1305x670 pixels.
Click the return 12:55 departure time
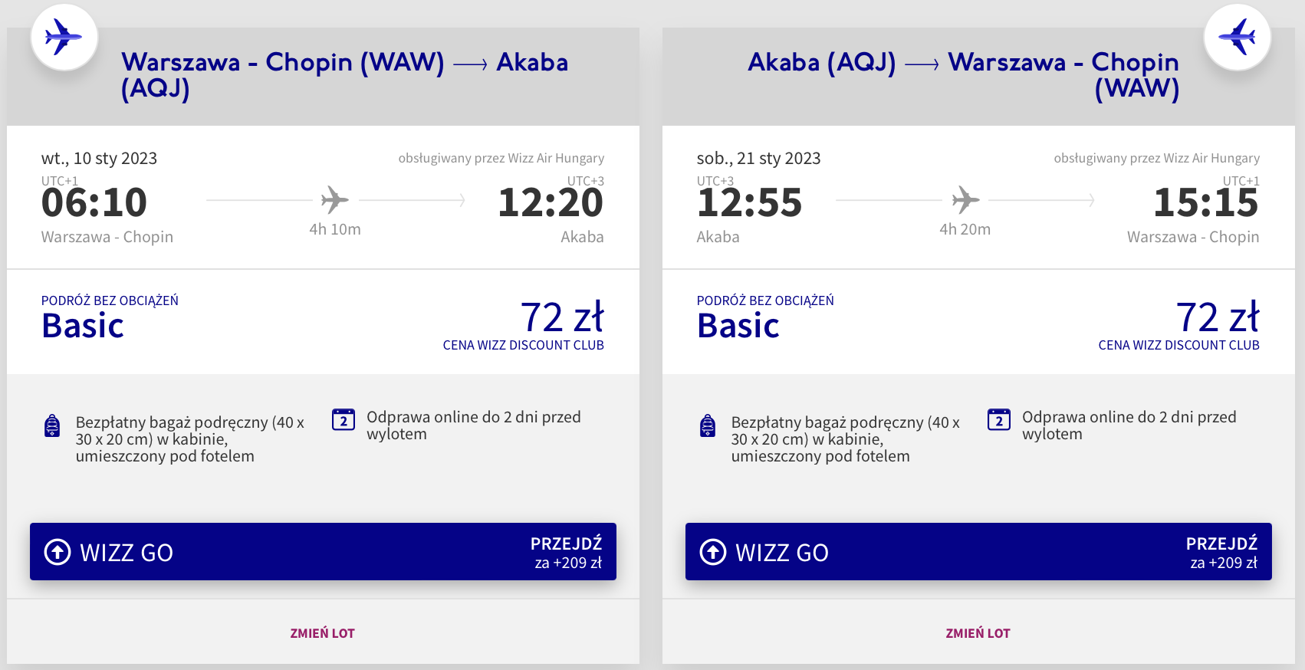(x=749, y=203)
